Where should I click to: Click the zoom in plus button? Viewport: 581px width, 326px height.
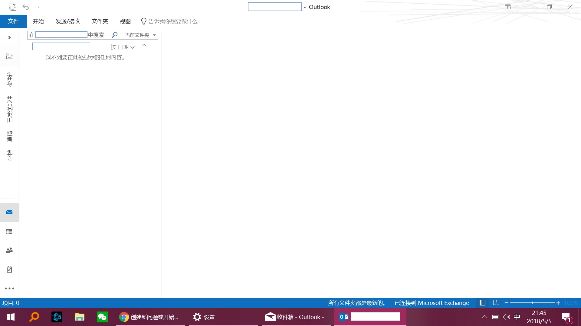(x=558, y=303)
